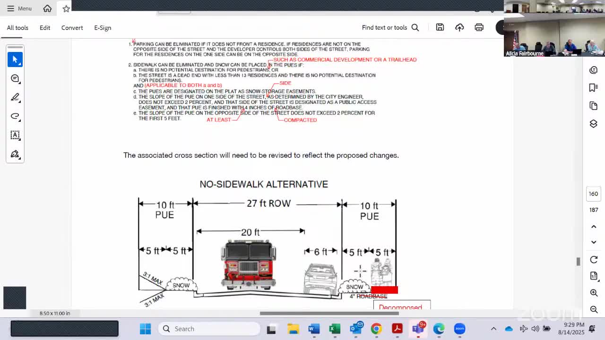This screenshot has height=340, width=605.
Task: Open the AI Assistant panel icon
Action: coord(594,70)
